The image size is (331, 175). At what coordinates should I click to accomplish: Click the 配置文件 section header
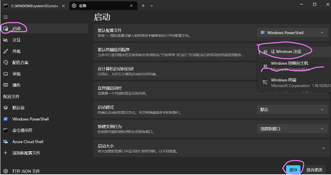(x=12, y=96)
